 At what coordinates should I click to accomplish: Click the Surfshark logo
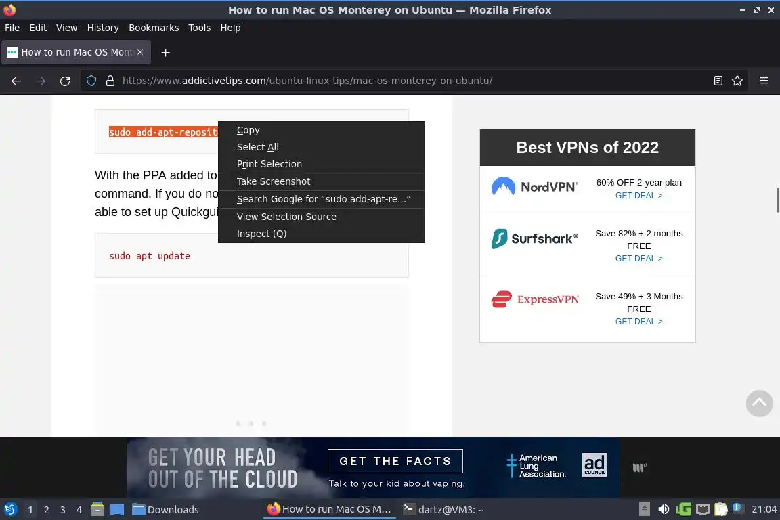pos(535,239)
